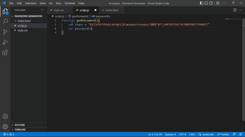Click Prettier status bar item
Viewport: 245px width, 137px height.
coord(223,134)
